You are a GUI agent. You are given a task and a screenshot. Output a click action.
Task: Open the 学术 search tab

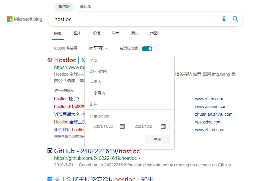115,33
